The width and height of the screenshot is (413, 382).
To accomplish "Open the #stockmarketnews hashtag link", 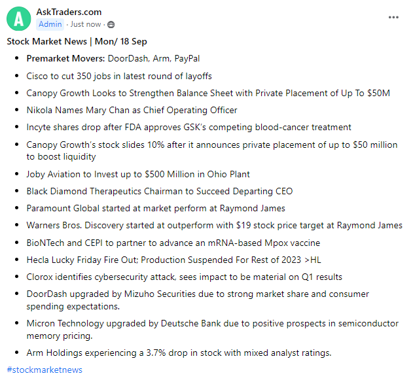I will point(45,370).
